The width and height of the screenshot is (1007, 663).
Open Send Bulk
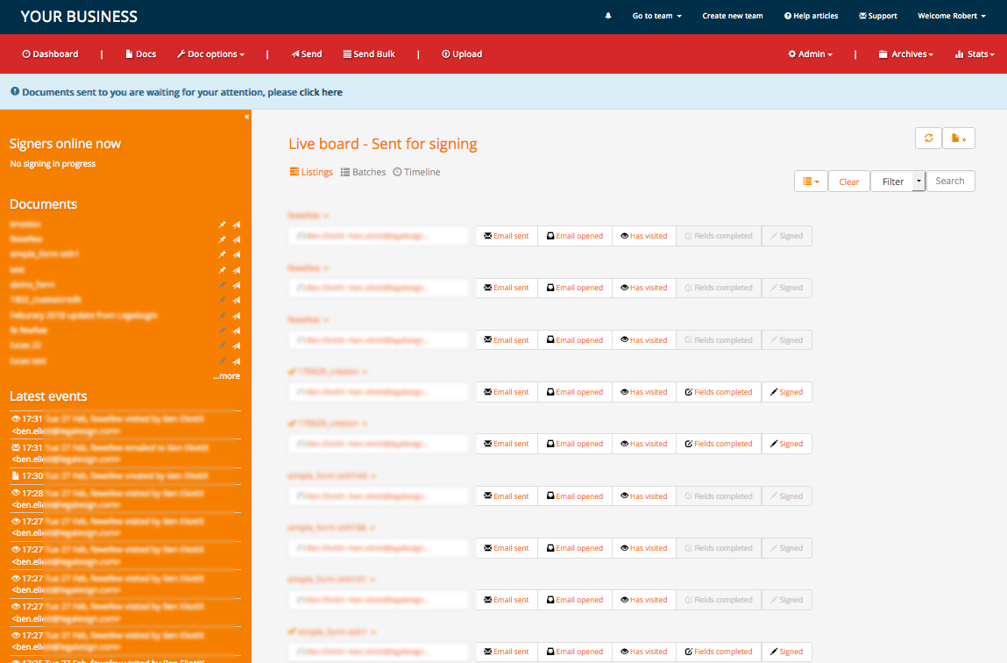(x=369, y=54)
